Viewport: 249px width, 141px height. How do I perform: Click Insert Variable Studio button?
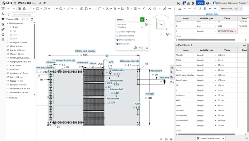(x=209, y=138)
